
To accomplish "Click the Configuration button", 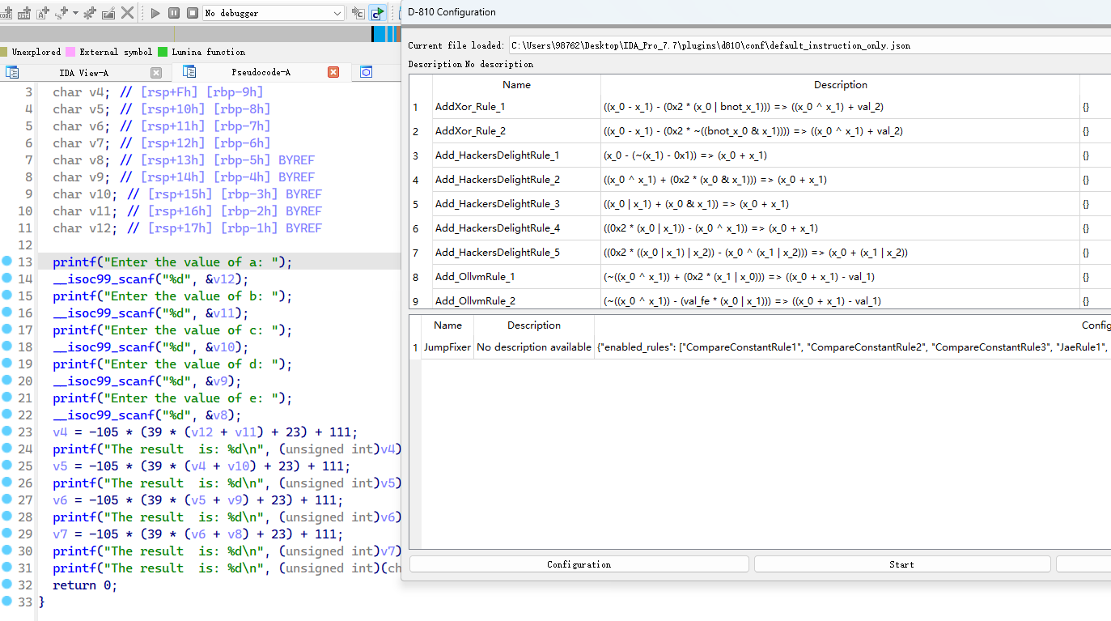I will pos(579,564).
